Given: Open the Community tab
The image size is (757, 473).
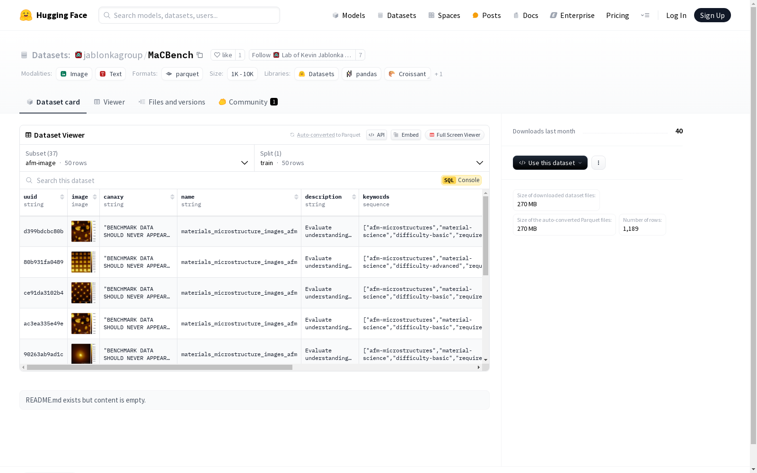Looking at the screenshot, I should (248, 102).
